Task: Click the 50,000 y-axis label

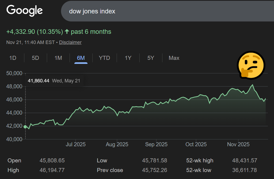Action: coord(14,73)
